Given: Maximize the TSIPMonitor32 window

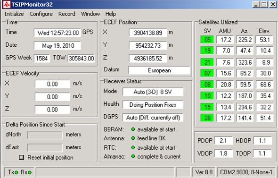Looking at the screenshot, I should 264,4.
